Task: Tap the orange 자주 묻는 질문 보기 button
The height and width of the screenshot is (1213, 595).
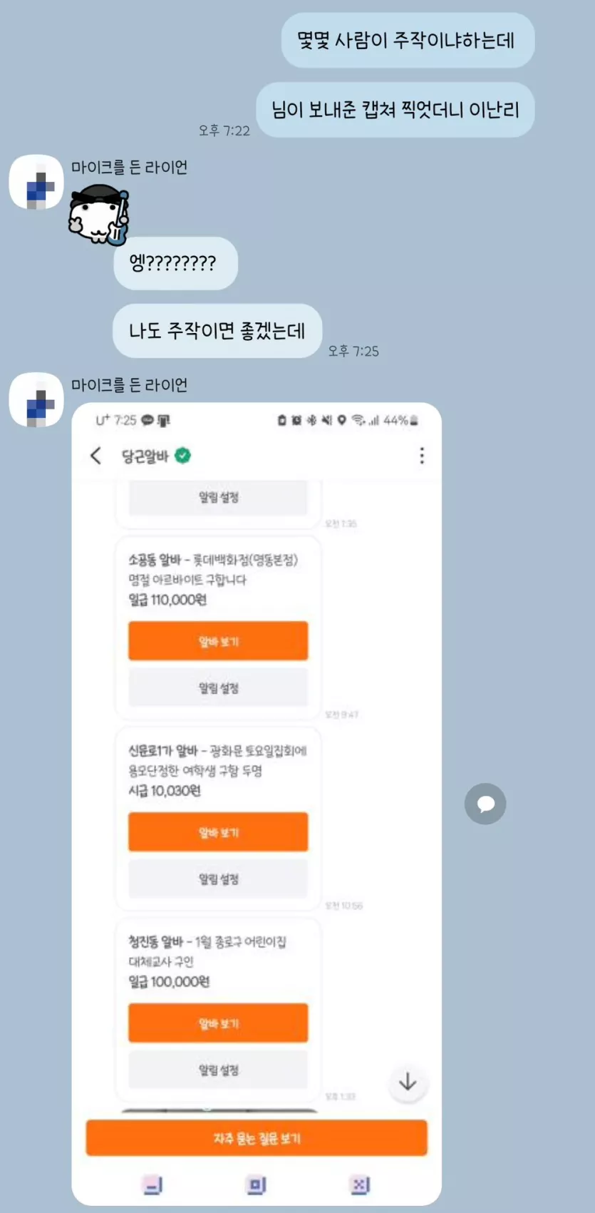Action: (x=257, y=1137)
